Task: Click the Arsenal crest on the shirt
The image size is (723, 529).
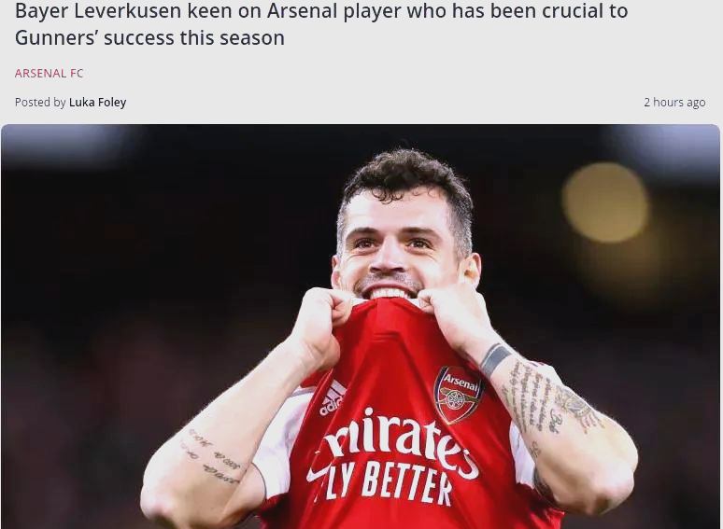Action: coord(457,392)
